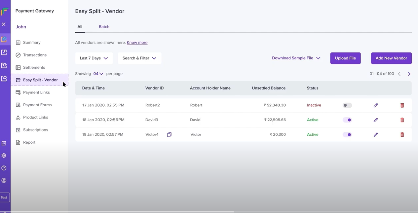This screenshot has width=418, height=213.
Task: Delete vendor David3 using trash icon
Action: point(402,120)
